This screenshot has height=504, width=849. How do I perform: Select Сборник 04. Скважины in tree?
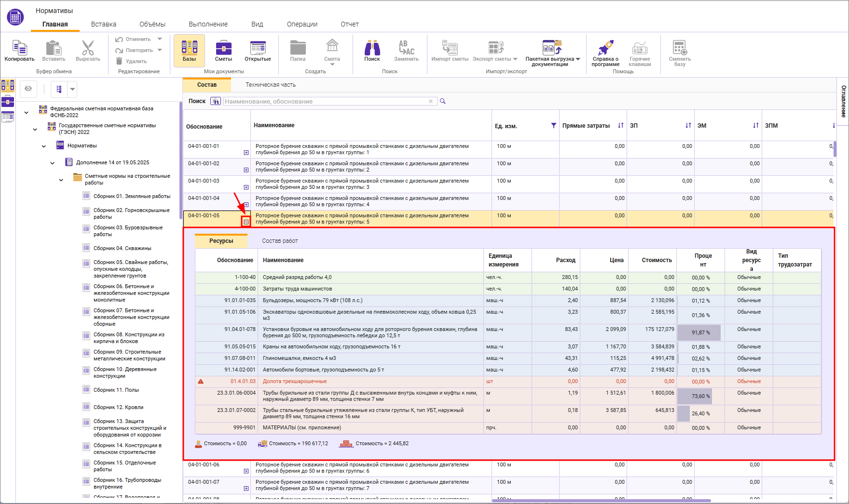(122, 249)
